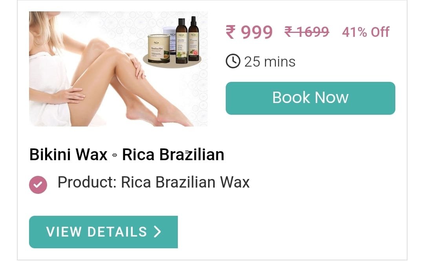Click the 25 mins duration text
Image resolution: width=424 pixels, height=262 pixels.
tap(270, 62)
